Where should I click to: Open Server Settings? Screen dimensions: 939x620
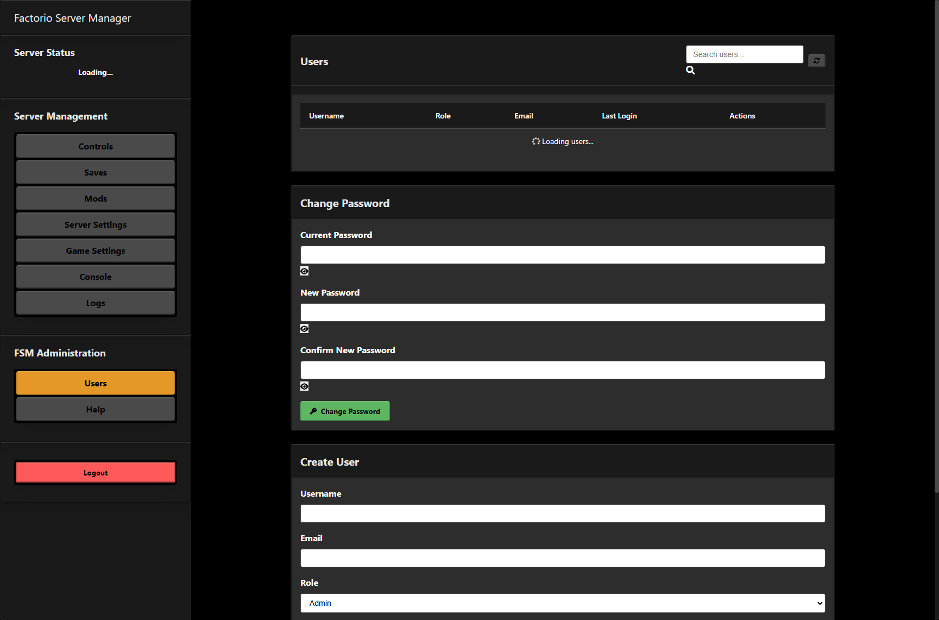(x=96, y=224)
